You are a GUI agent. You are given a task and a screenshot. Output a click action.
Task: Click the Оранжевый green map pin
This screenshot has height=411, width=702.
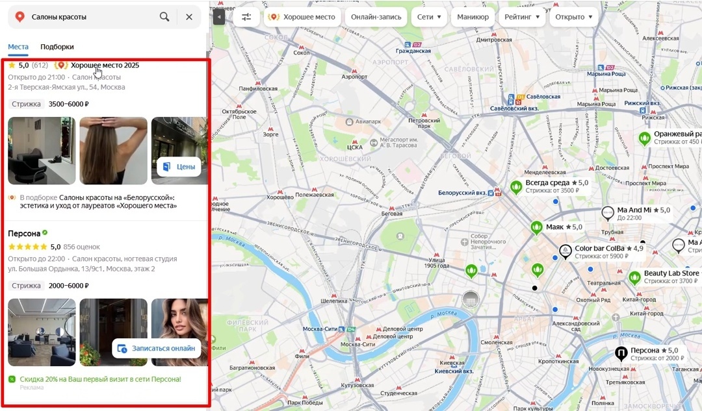click(x=644, y=139)
